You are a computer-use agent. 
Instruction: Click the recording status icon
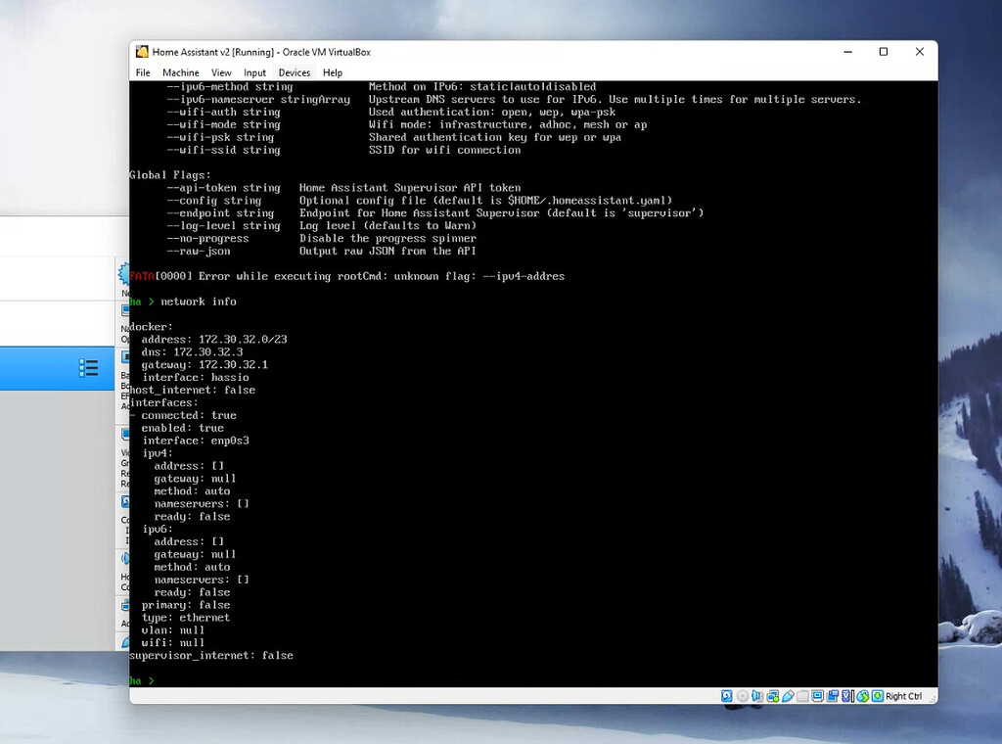pyautogui.click(x=835, y=696)
